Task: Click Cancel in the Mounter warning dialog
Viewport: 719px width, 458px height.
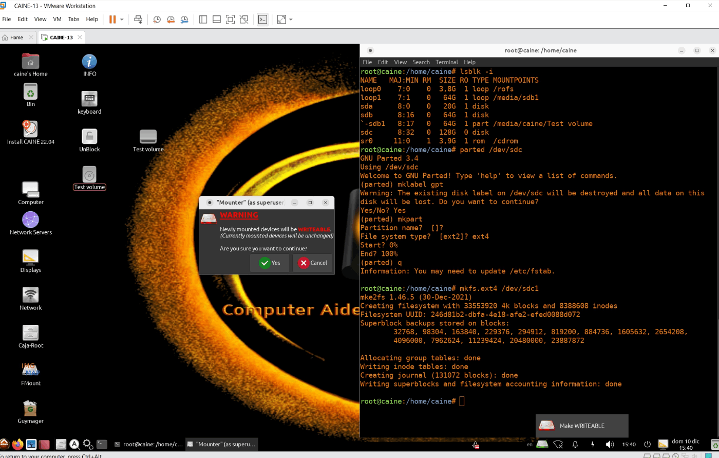Action: click(312, 263)
